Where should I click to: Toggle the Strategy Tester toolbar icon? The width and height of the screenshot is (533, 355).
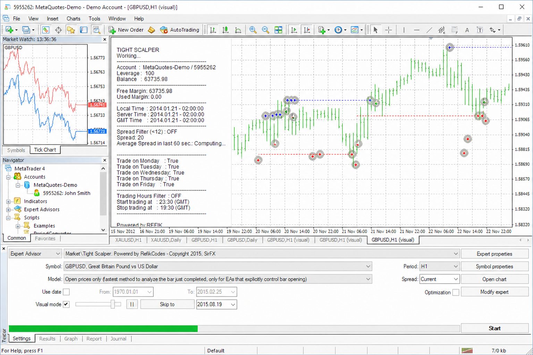tap(96, 30)
